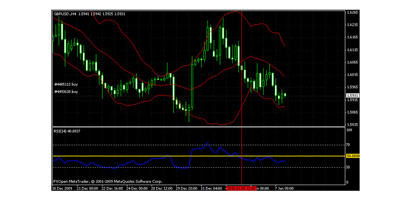
Task: Click the 18 Dec 2009 date label
Action: pos(62,188)
